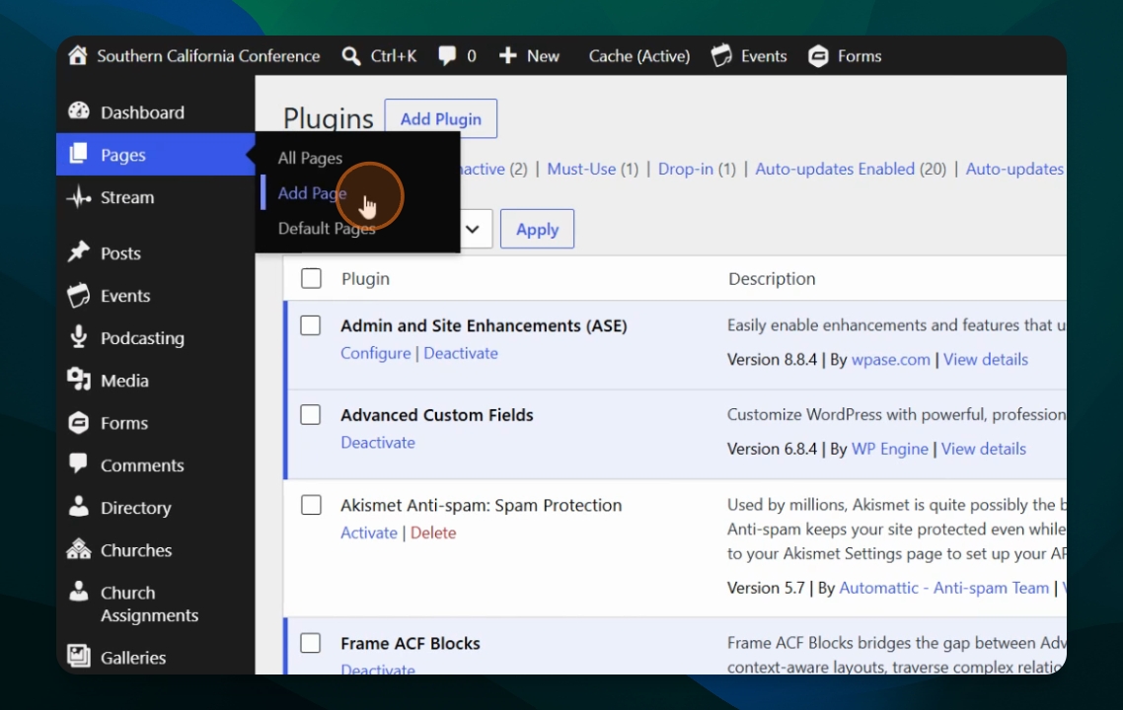The width and height of the screenshot is (1123, 710).
Task: Open Media in the sidebar menu
Action: tap(124, 381)
